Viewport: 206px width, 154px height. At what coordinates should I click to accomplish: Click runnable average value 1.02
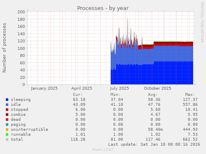coord(155,134)
